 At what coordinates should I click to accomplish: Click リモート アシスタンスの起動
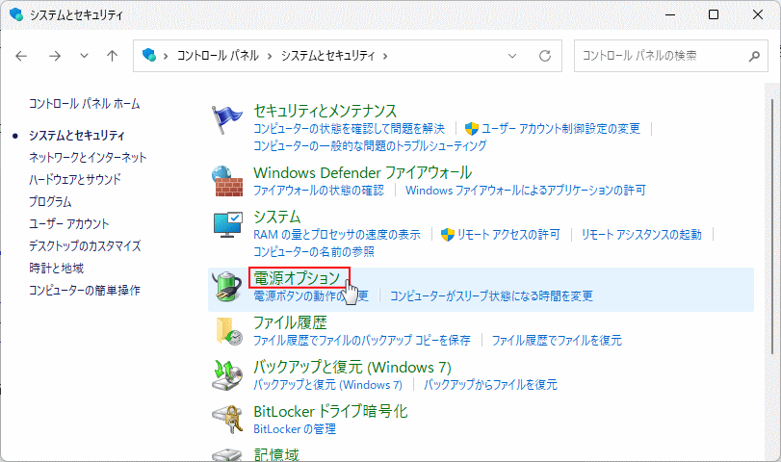pyautogui.click(x=641, y=235)
